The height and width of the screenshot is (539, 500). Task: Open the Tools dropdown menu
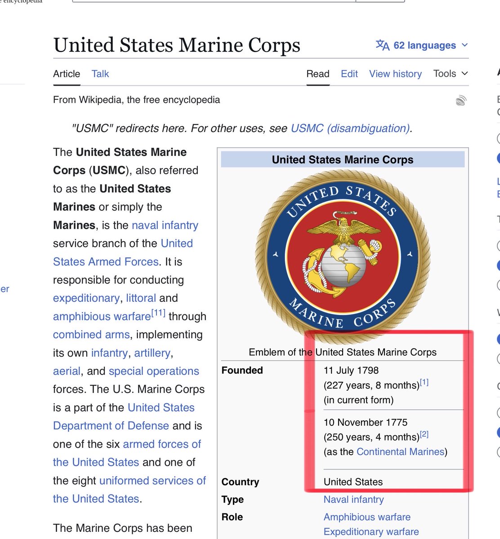click(451, 74)
